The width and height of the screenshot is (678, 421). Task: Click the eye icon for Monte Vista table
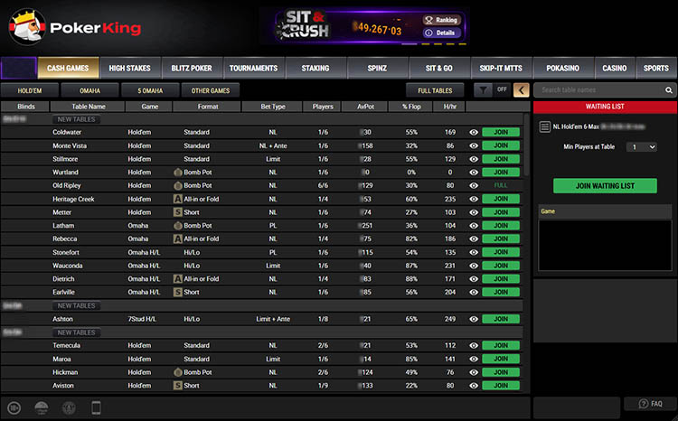click(x=474, y=145)
